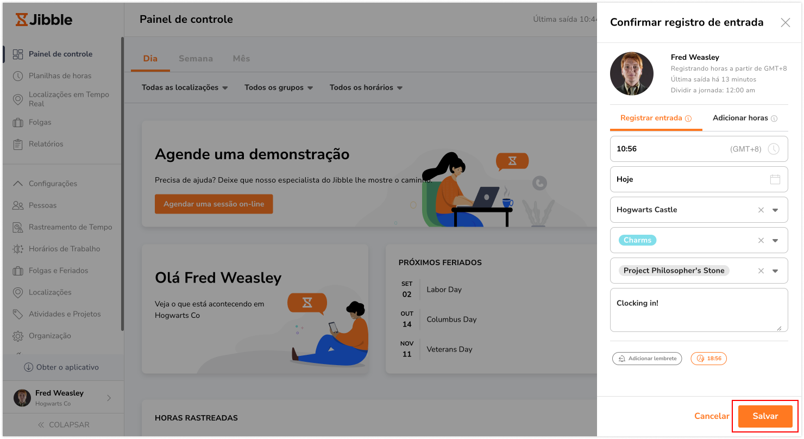Expand the Hogwarts Castle location dropdown
This screenshot has width=804, height=439.
775,210
